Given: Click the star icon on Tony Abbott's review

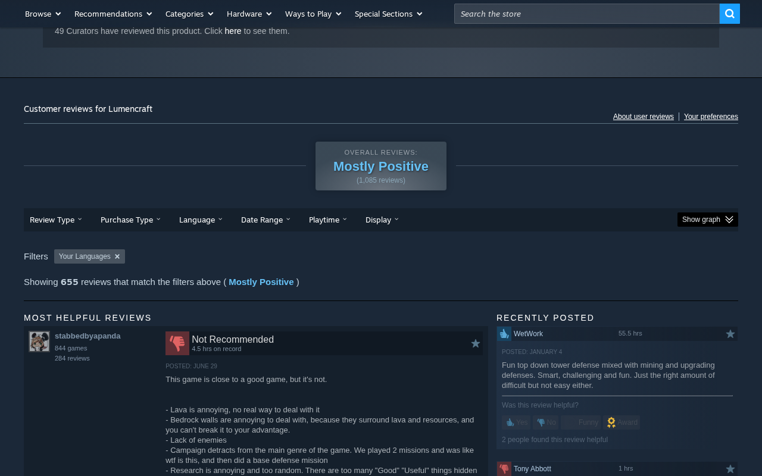Looking at the screenshot, I should (730, 469).
